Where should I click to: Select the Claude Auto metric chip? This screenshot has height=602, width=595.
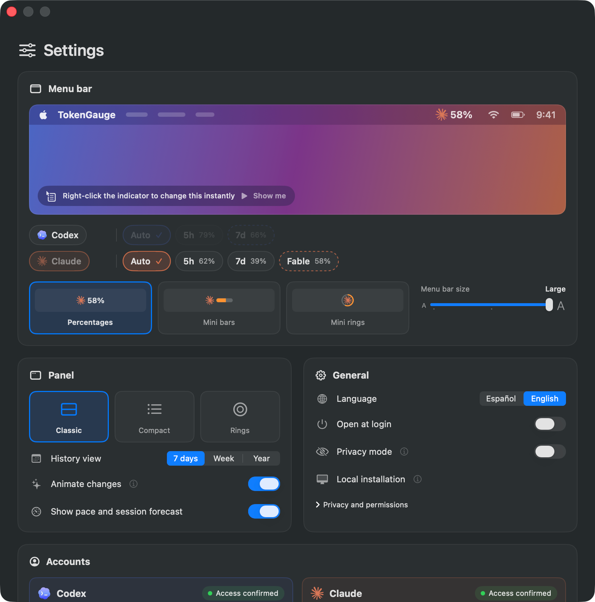(147, 261)
